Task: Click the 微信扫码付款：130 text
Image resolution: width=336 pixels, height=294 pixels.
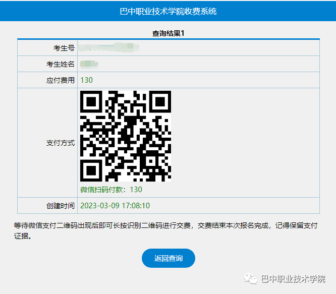Action: (x=111, y=190)
